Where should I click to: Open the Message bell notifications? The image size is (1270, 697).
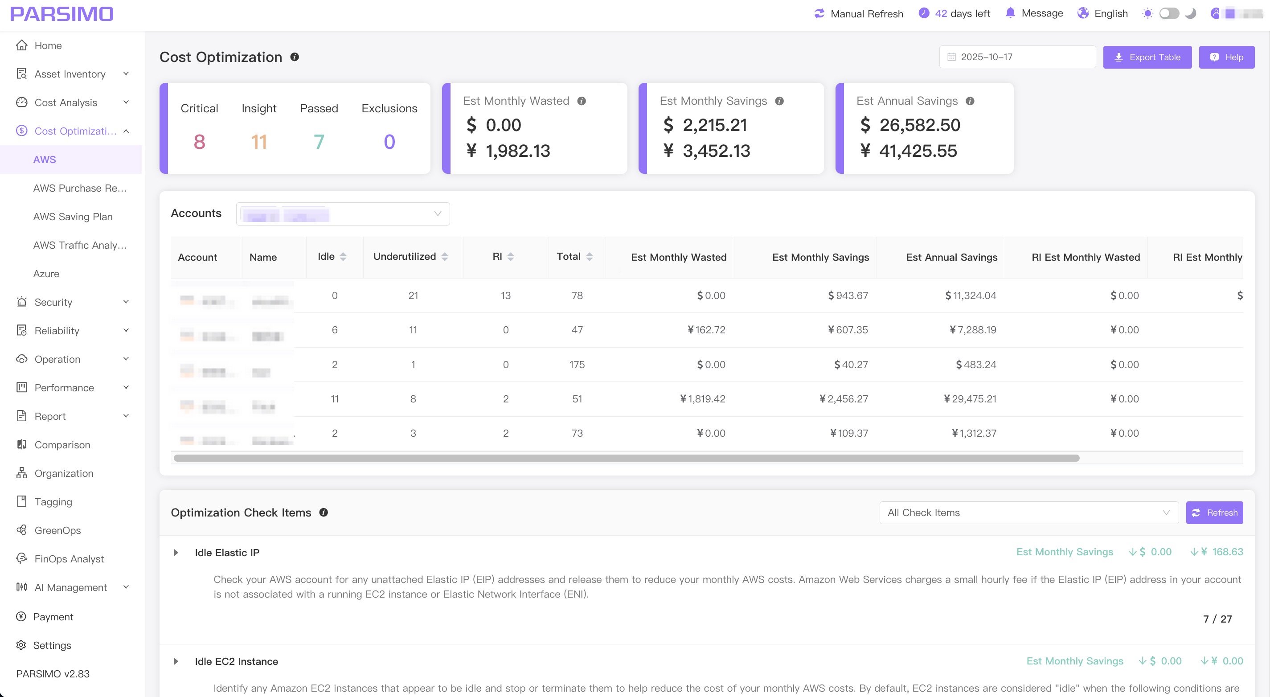click(x=1010, y=13)
